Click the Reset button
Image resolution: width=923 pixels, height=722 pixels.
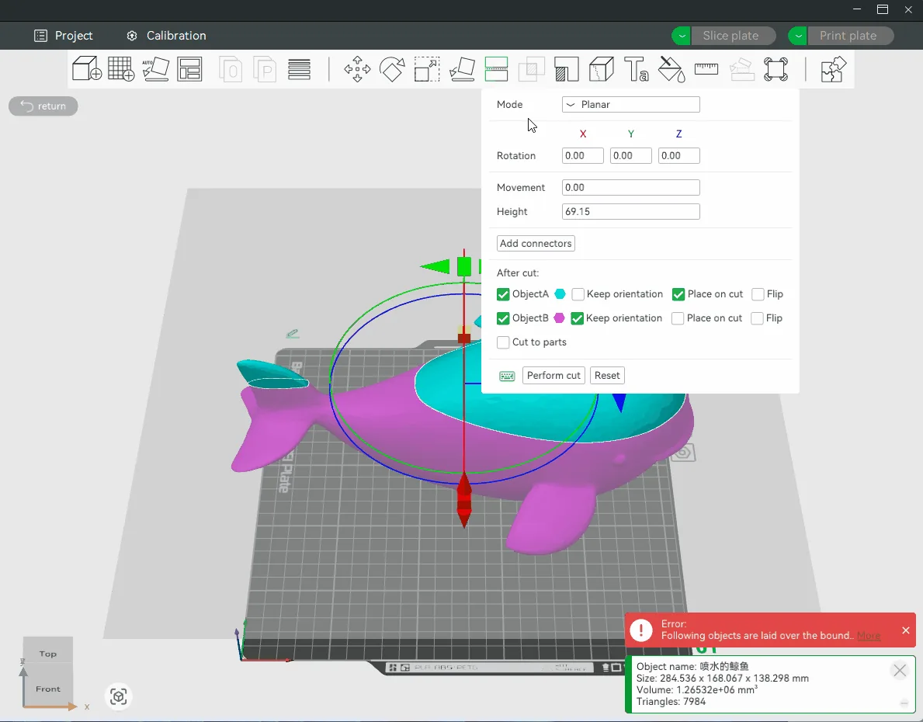(x=607, y=375)
